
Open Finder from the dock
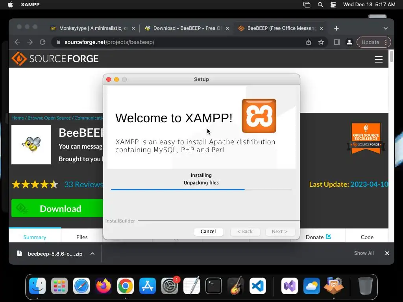point(37,286)
